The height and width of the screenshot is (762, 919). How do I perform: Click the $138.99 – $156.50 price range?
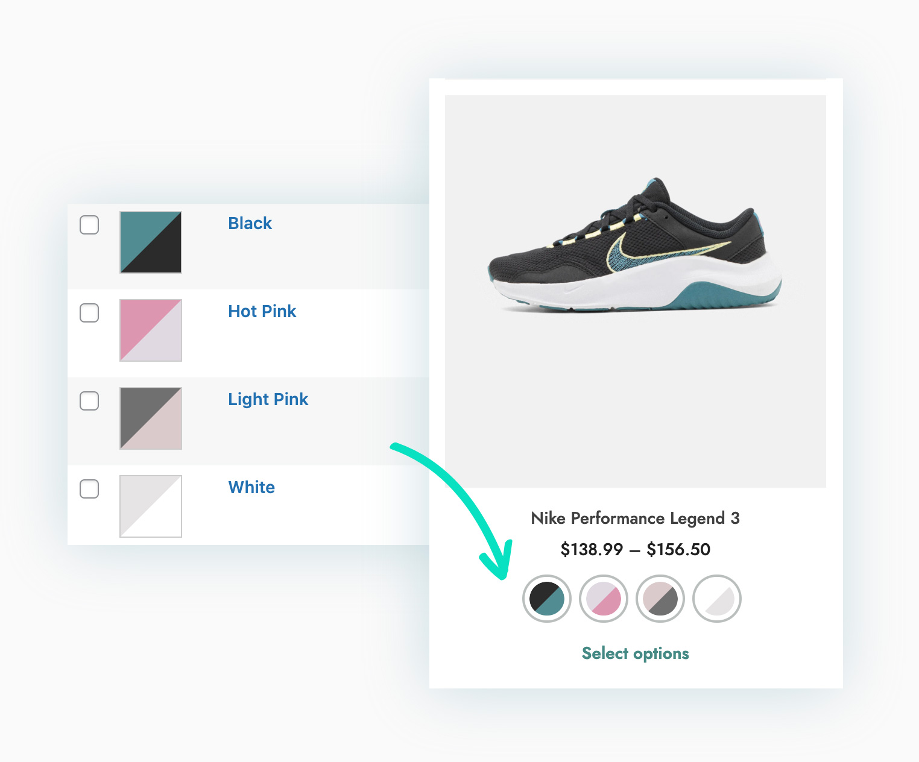635,549
